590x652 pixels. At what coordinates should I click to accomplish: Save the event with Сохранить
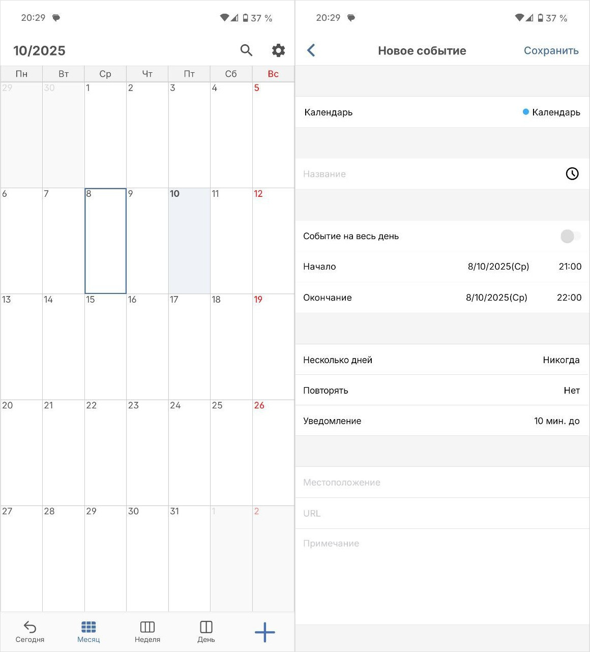[551, 50]
